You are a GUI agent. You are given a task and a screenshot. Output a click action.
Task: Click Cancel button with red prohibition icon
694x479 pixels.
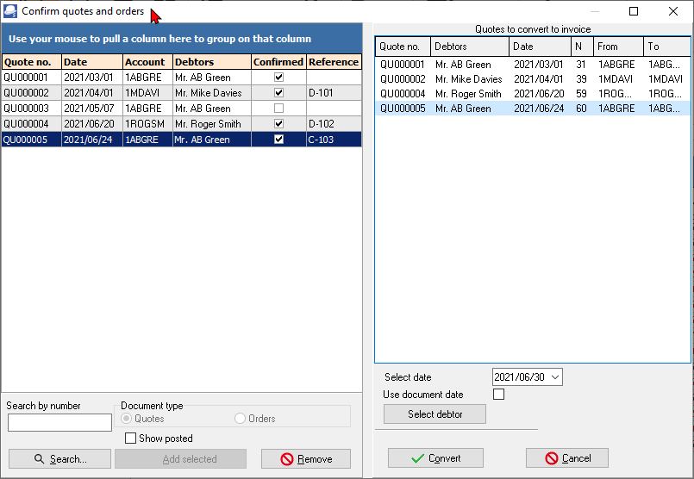[566, 458]
